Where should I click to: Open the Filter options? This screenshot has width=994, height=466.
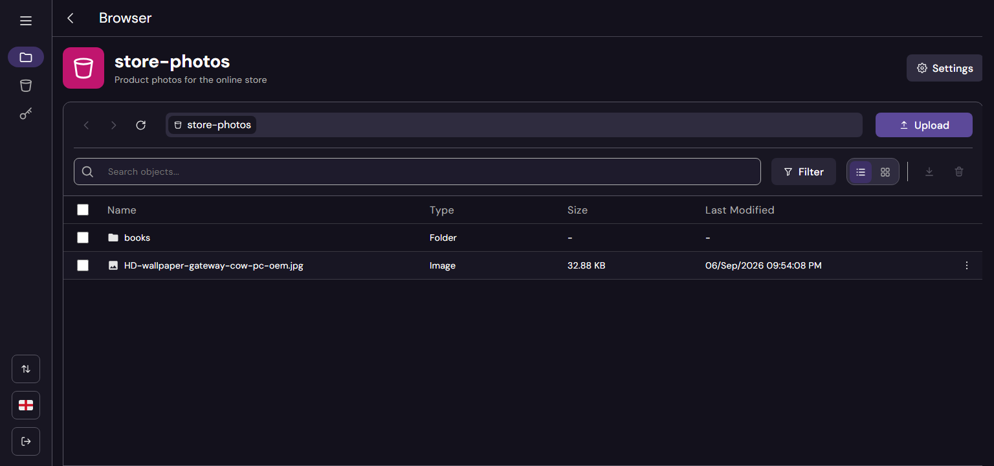tap(804, 172)
